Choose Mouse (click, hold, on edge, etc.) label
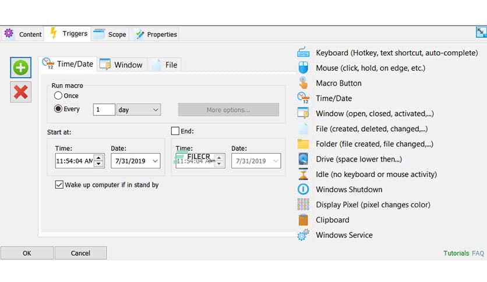487x282 pixels. (370, 68)
